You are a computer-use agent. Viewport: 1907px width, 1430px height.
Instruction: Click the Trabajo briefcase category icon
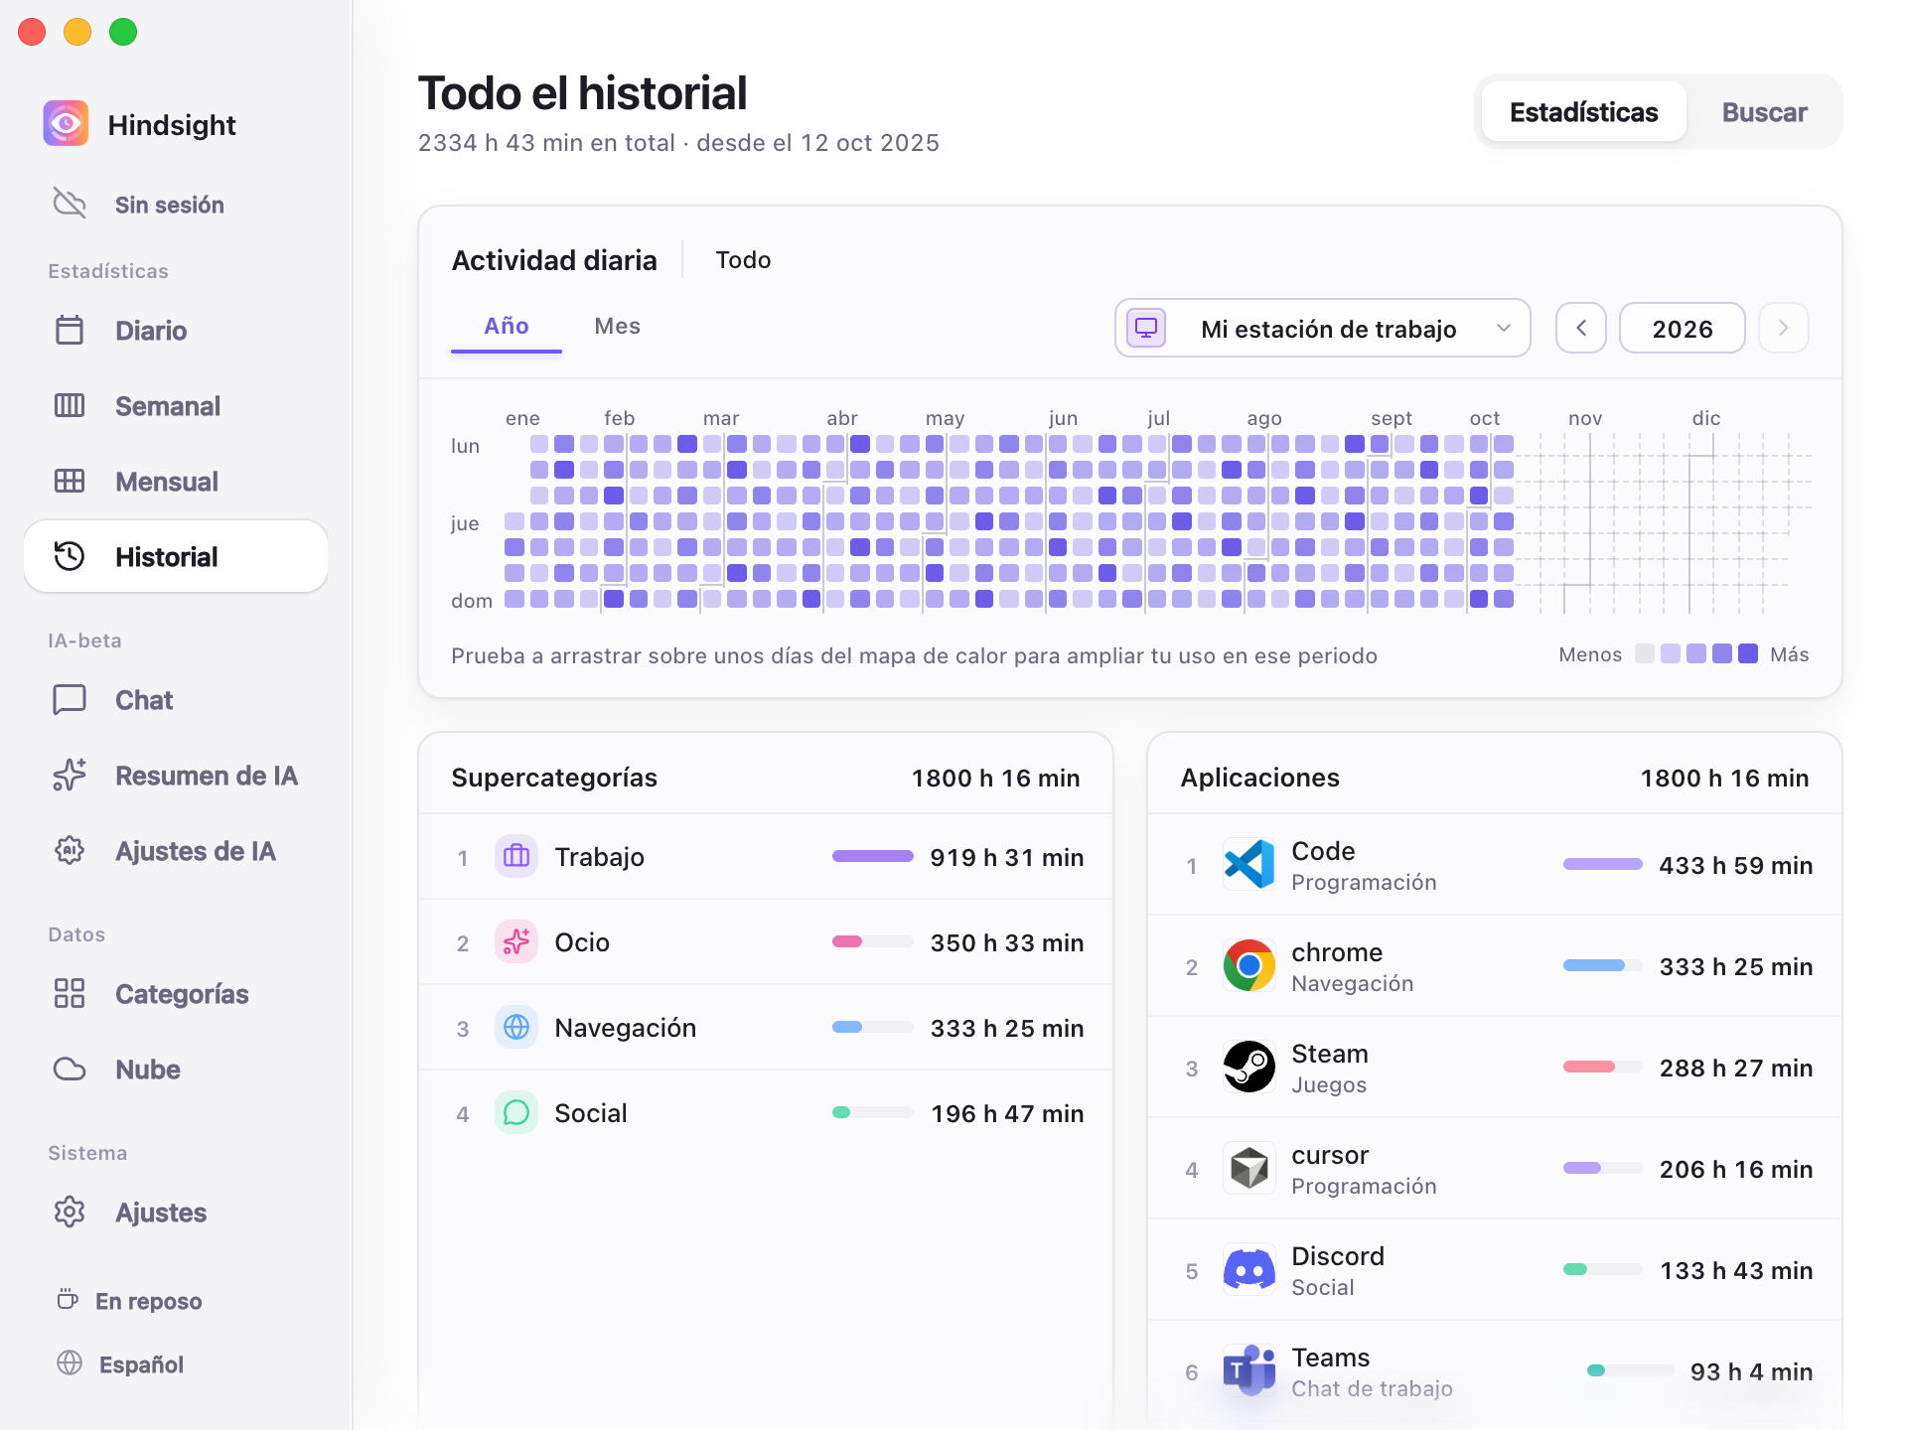(x=516, y=856)
